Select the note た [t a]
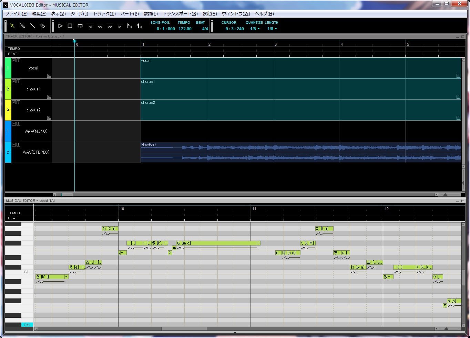470x338 pixels. 324,229
